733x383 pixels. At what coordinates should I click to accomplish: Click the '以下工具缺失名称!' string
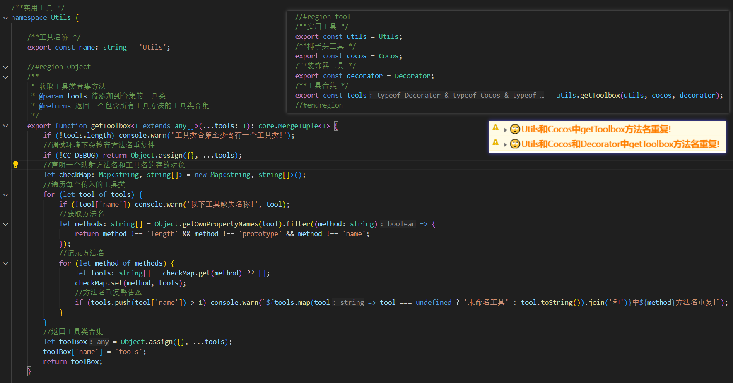[x=224, y=205]
